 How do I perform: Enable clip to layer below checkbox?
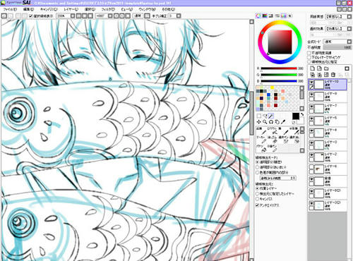(309, 57)
